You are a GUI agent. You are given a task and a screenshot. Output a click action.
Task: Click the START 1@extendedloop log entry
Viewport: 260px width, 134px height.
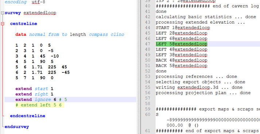point(183,28)
